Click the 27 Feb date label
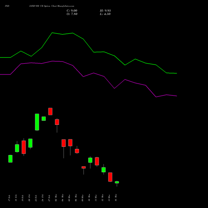The height and width of the screenshot is (208, 208). pyautogui.click(x=49, y=198)
